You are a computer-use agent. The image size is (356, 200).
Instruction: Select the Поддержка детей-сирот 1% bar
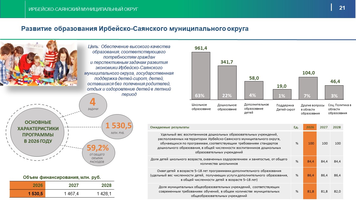(x=282, y=94)
